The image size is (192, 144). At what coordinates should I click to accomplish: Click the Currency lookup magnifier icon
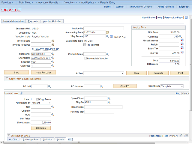(x=181, y=37)
